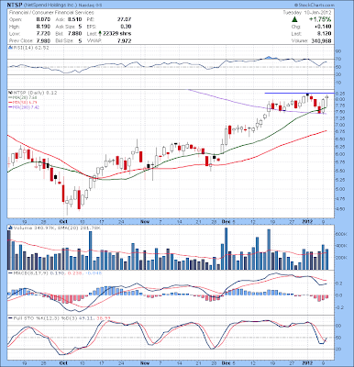Click the 4.50 label on the price axis
Image resolution: width=354 pixels, height=367 pixels.
340,209
